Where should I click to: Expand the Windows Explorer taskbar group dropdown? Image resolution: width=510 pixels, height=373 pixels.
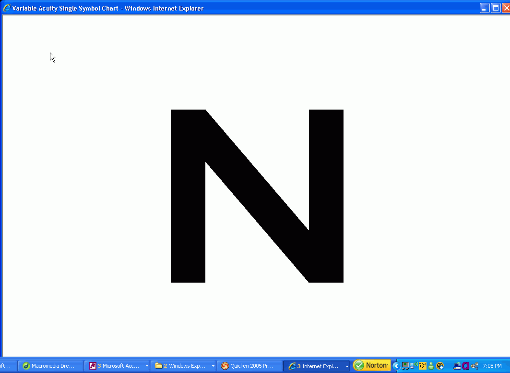[213, 366]
